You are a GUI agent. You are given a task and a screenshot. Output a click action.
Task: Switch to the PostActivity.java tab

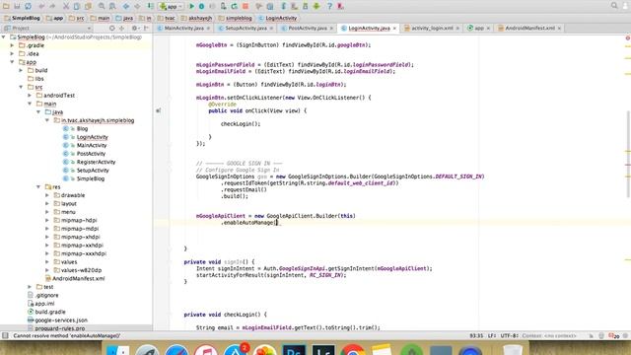click(x=308, y=29)
